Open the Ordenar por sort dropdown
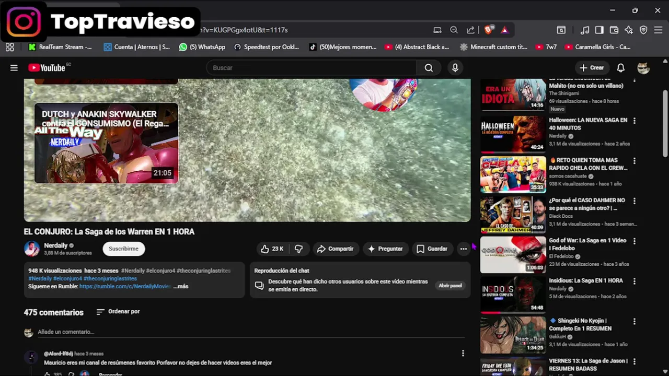Screen dimensions: 669x376 (x=118, y=312)
